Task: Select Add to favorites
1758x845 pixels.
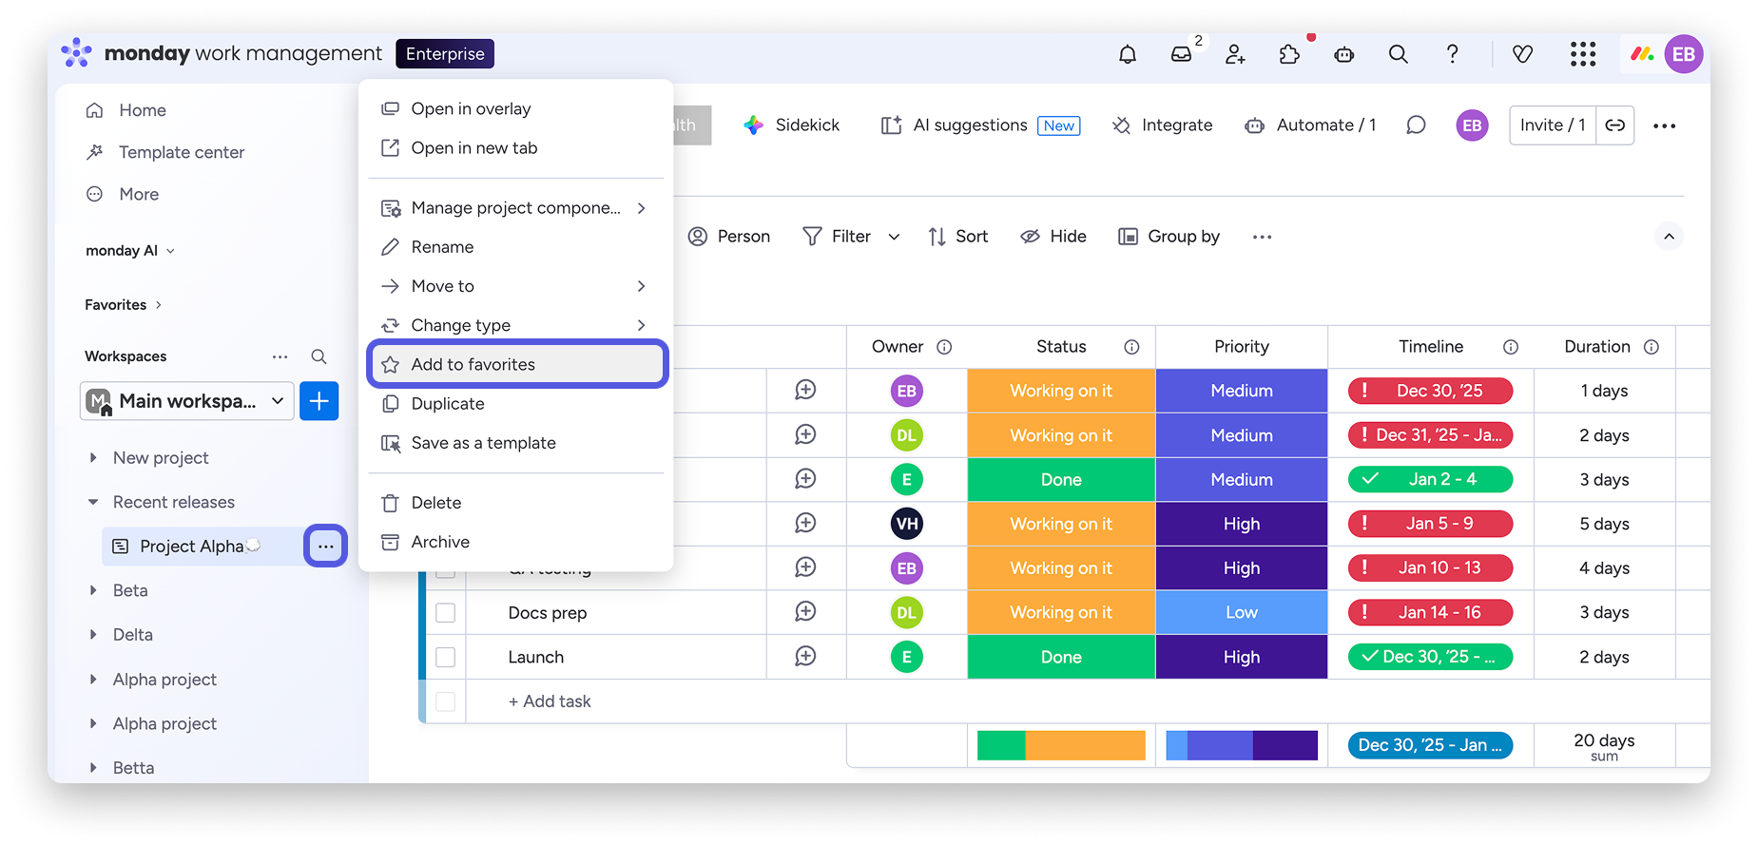Action: point(517,365)
